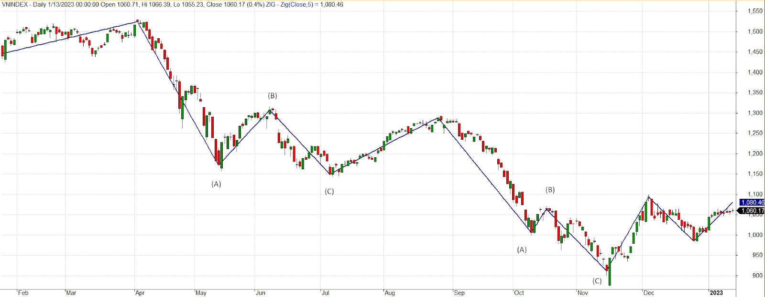Click the (B) wave label above the June peak
765x297 pixels.
pyautogui.click(x=272, y=96)
